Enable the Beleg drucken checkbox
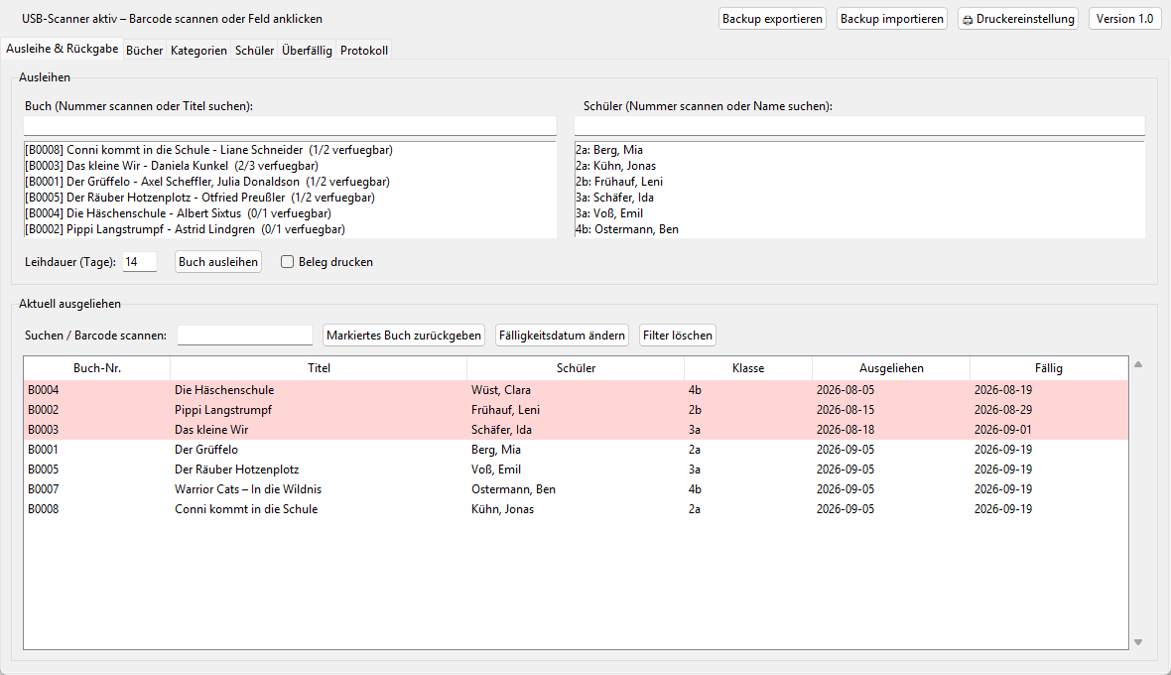Screen dimensions: 1171x675 tap(287, 262)
